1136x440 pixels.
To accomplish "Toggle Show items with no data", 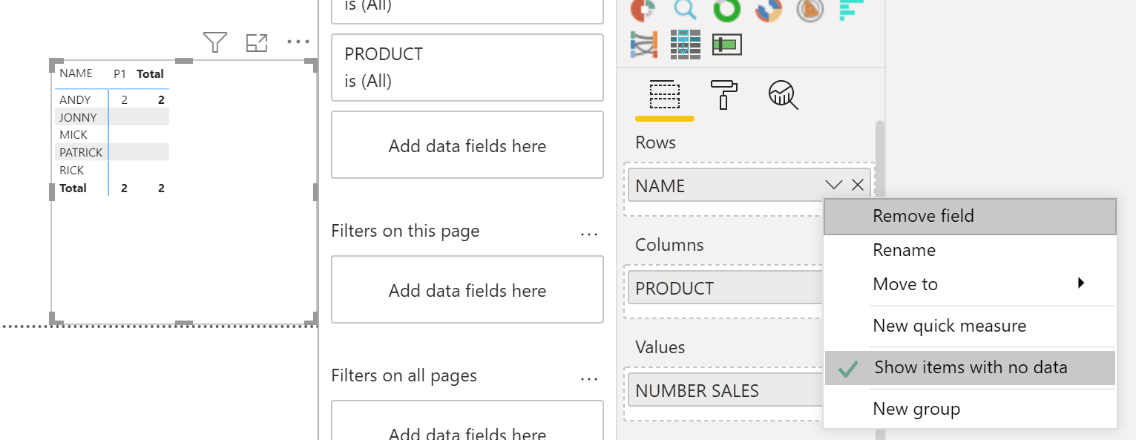I will [970, 367].
